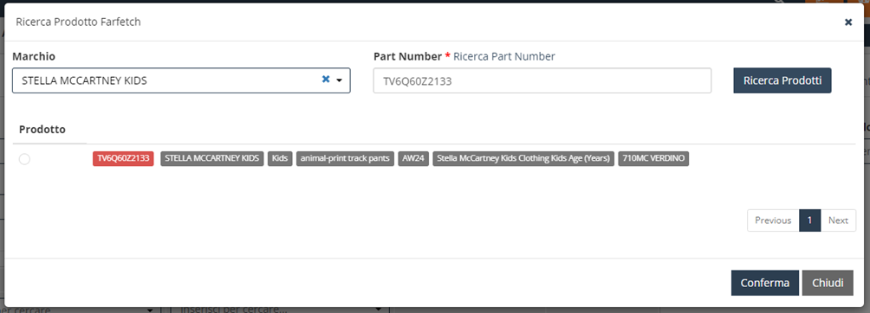Click the animal-print track pants tag
The image size is (870, 313).
pyautogui.click(x=345, y=158)
